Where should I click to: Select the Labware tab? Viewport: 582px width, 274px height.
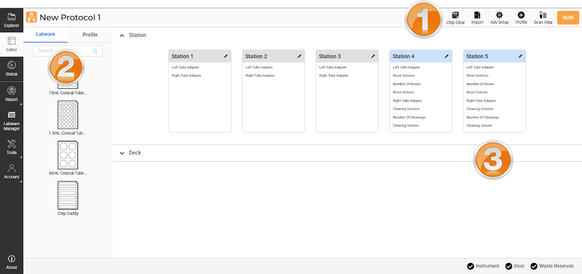(x=45, y=34)
